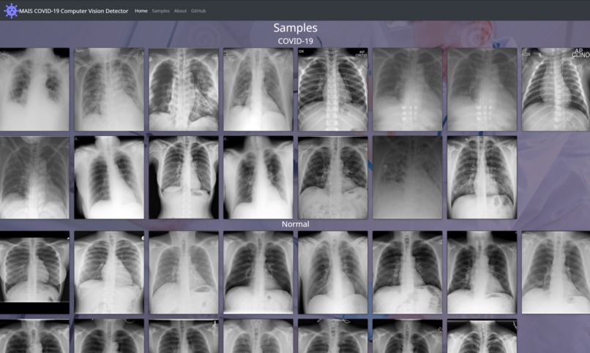
Task: Select second X-ray in bottom Normal row
Action: pyautogui.click(x=109, y=336)
